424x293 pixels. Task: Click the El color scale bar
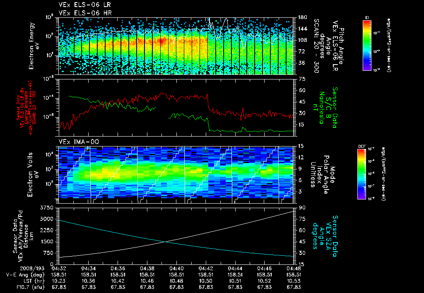tap(367, 46)
